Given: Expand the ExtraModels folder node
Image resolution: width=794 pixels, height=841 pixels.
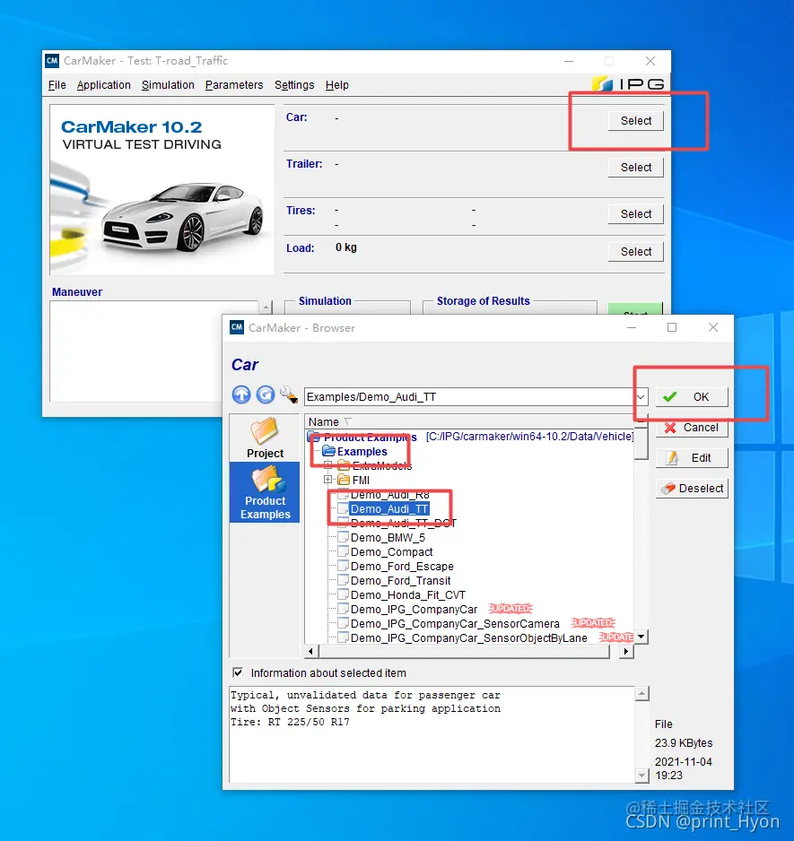Looking at the screenshot, I should tap(328, 465).
